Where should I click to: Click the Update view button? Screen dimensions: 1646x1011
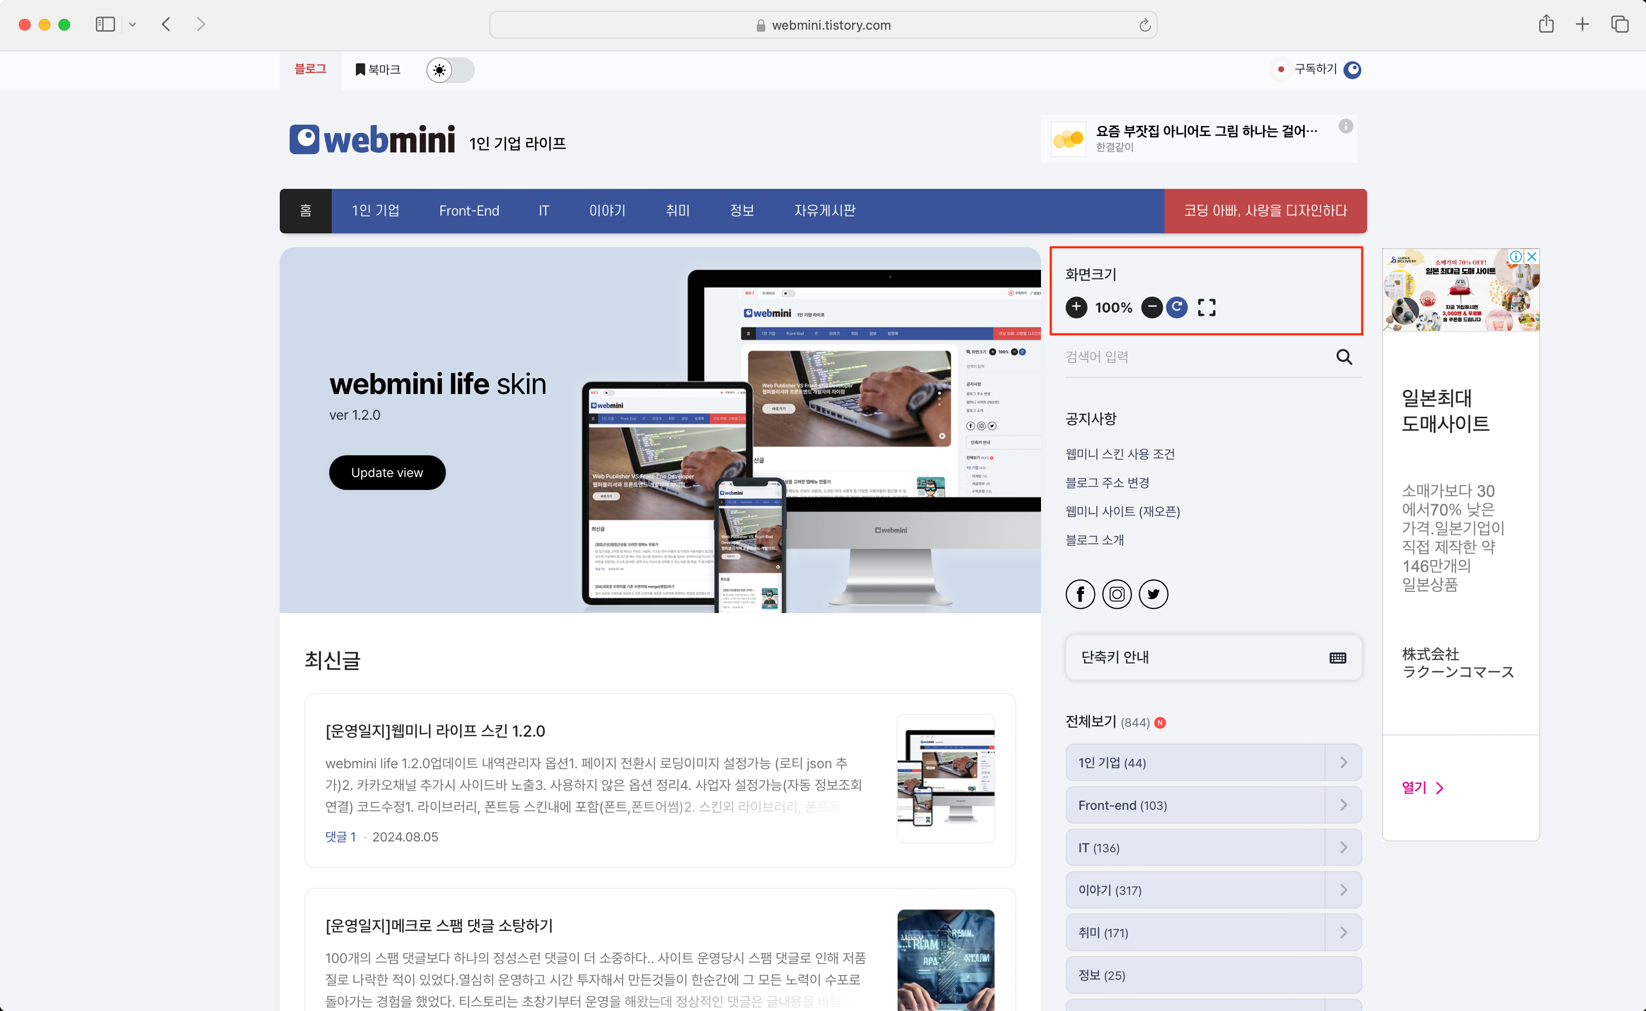pyautogui.click(x=387, y=473)
